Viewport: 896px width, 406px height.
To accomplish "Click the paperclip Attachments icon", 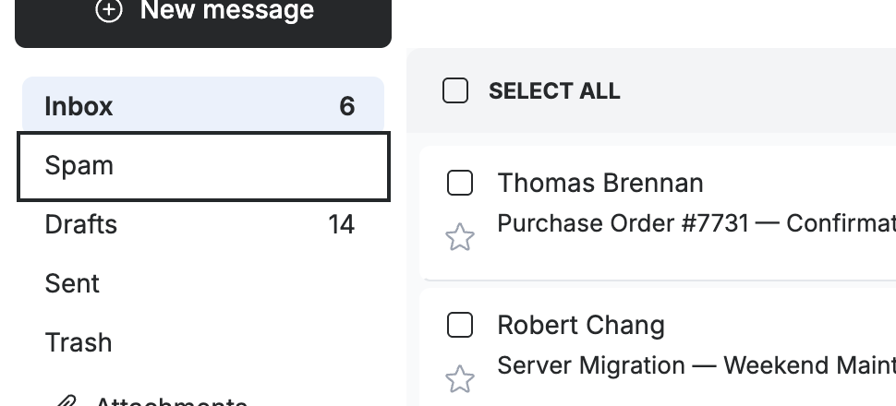I will pyautogui.click(x=66, y=400).
